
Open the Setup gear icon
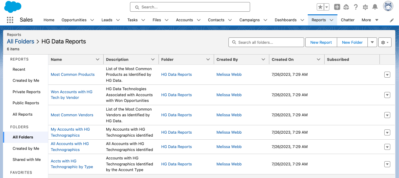click(x=365, y=7)
